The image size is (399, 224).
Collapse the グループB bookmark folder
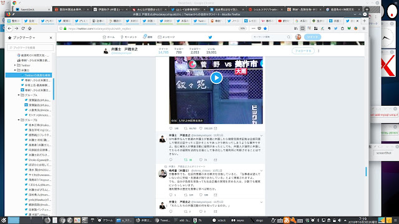pos(19,120)
